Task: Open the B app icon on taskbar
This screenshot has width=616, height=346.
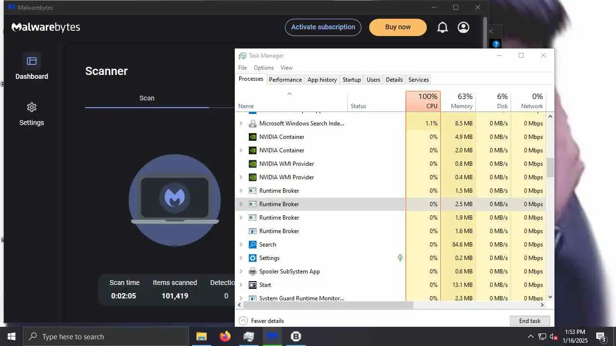Action: (296, 336)
